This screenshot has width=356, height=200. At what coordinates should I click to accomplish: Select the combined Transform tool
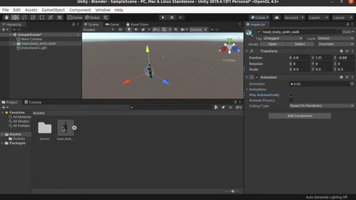(51, 17)
